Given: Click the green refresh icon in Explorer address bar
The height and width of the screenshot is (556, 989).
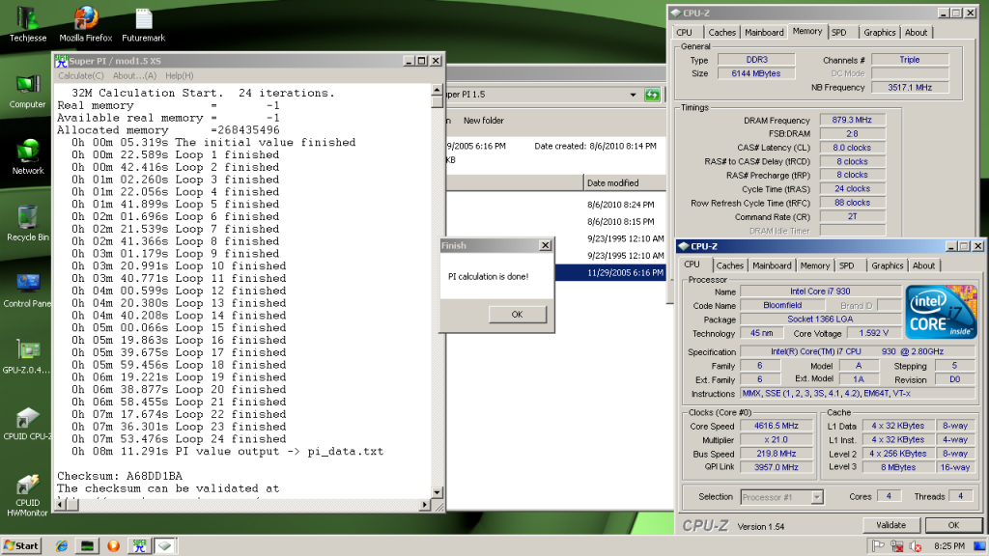Looking at the screenshot, I should pyautogui.click(x=652, y=96).
